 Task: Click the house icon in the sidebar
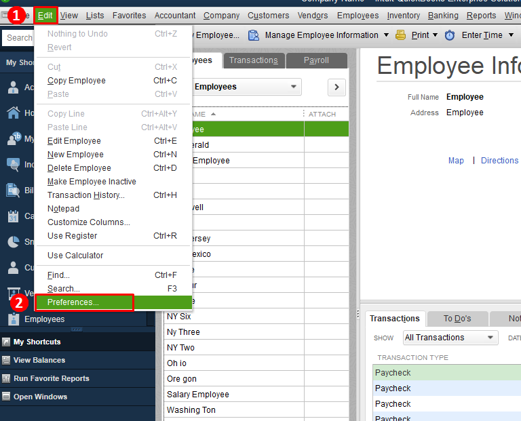pyautogui.click(x=14, y=113)
